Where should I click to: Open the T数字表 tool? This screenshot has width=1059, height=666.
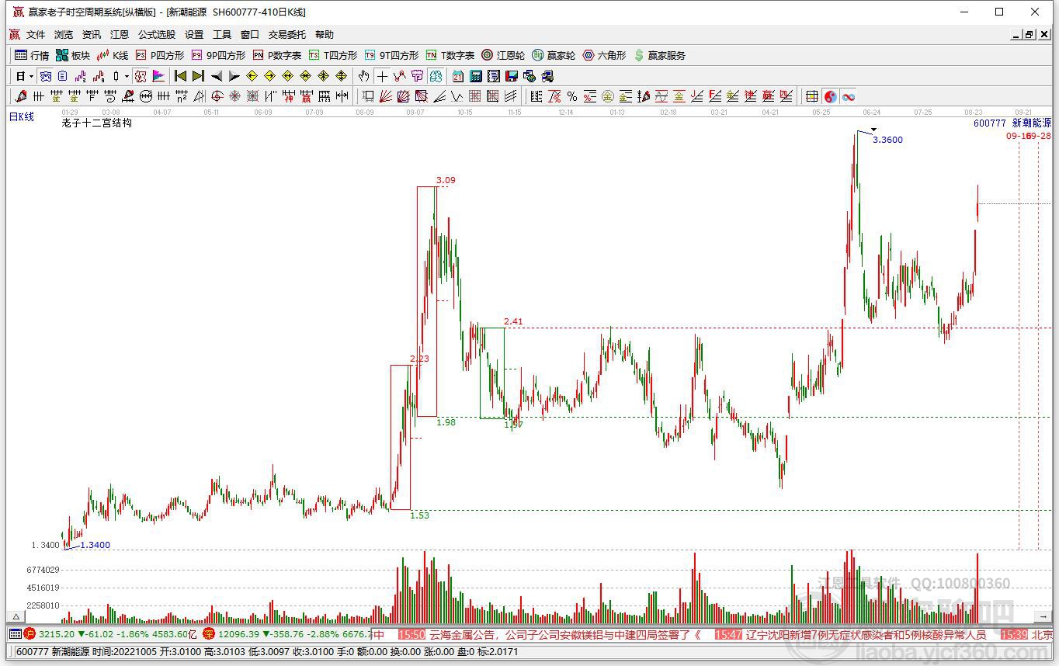click(x=450, y=55)
